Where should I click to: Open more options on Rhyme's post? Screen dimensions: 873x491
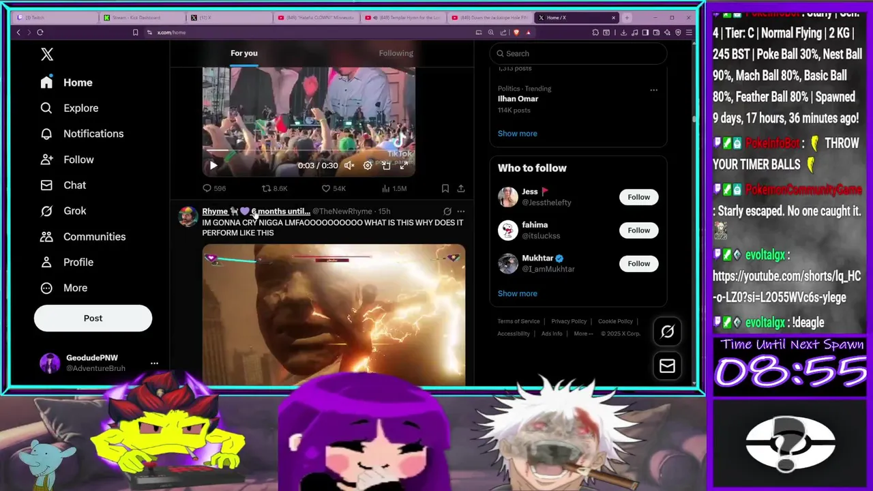(x=461, y=211)
